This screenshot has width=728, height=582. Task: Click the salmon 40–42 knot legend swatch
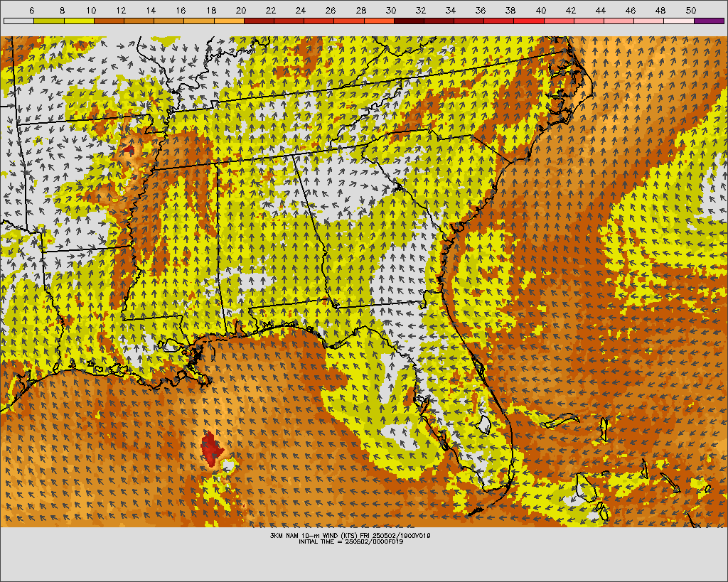[559, 21]
